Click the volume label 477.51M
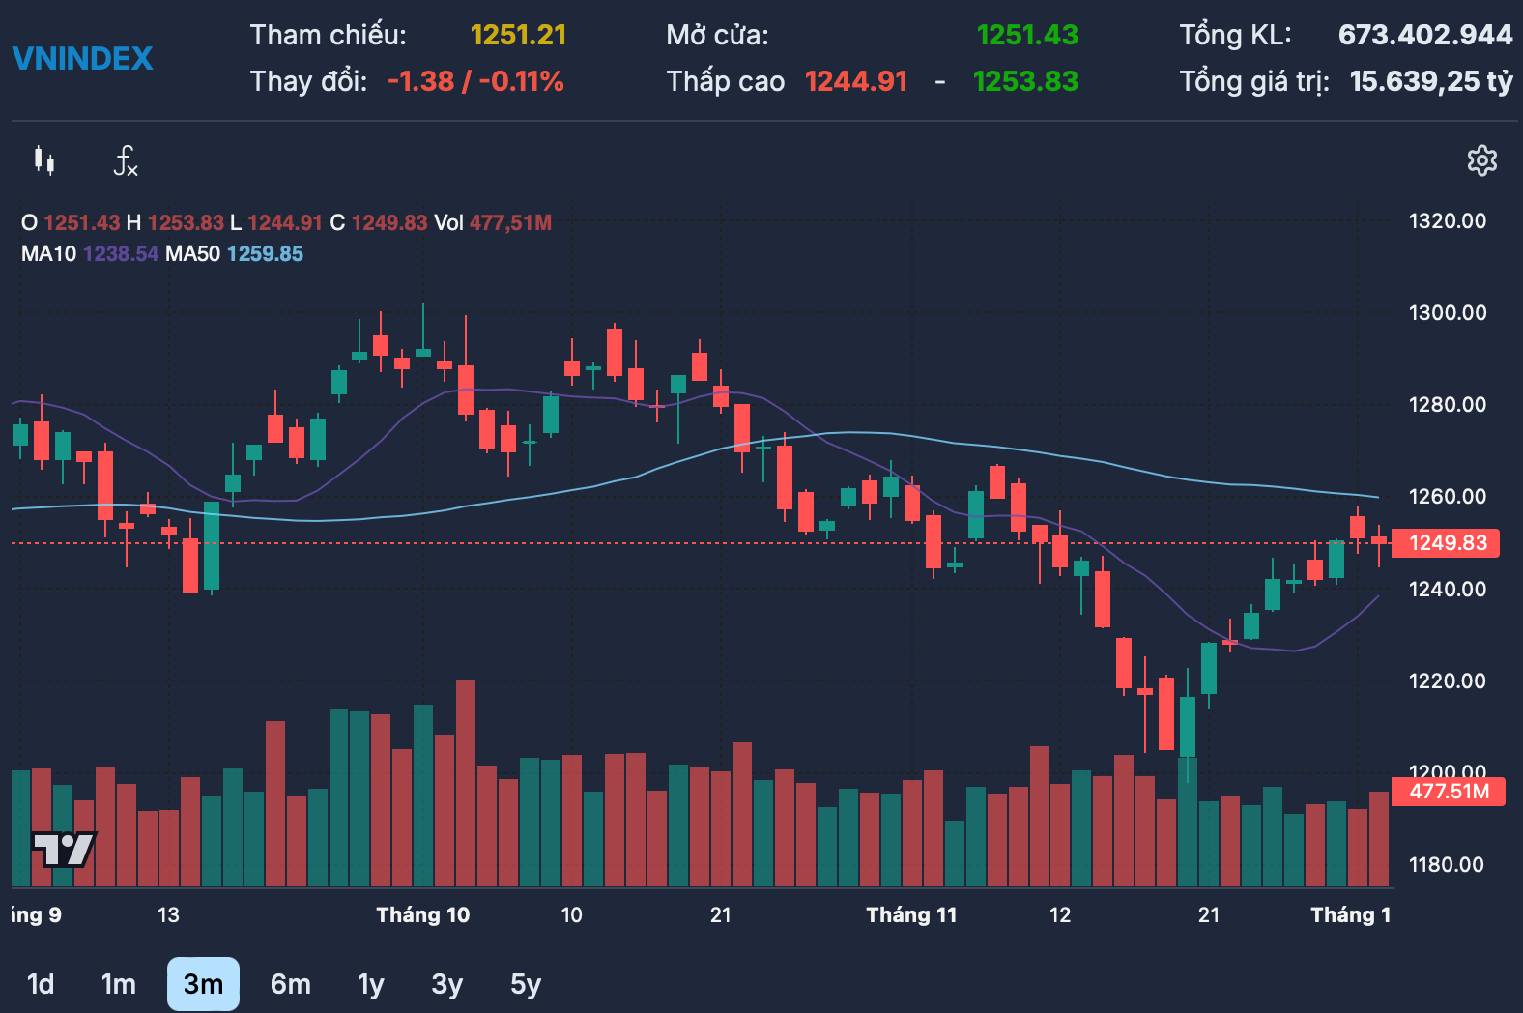Screen dimensions: 1523x1013 [1448, 792]
